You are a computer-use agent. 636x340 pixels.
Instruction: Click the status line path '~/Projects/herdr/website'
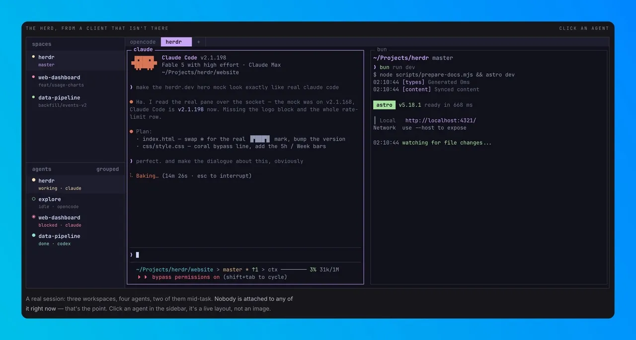pyautogui.click(x=175, y=270)
